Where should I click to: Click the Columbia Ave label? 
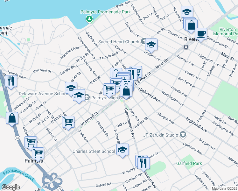coord(192,149)
